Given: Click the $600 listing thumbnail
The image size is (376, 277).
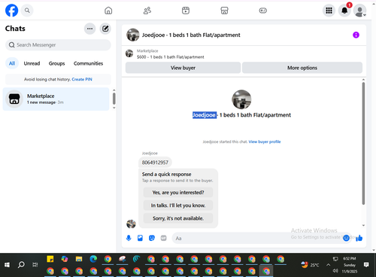Looking at the screenshot, I should click(129, 53).
